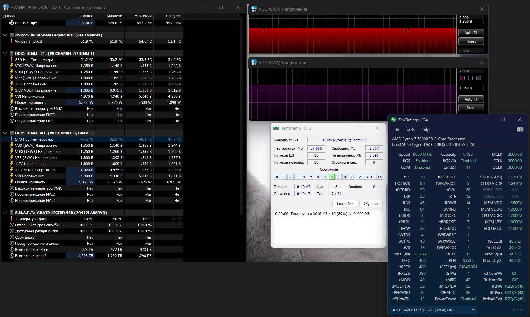Click the HWiNFO app icon in the sensor window title bar
This screenshot has width=530, height=317.
pos(6,7)
